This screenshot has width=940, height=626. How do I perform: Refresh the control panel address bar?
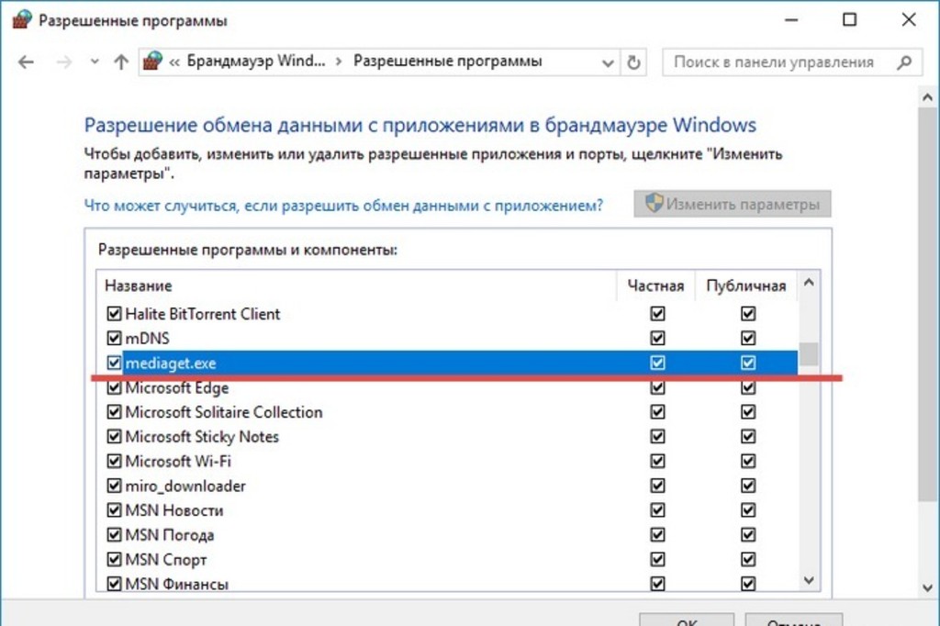tap(633, 62)
